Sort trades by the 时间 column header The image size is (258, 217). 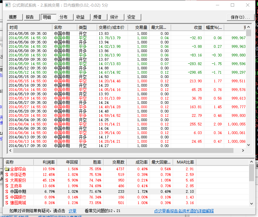click(x=29, y=27)
